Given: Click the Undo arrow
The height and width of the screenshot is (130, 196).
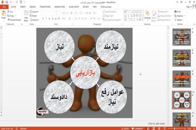Looking at the screenshot, I should coord(11,2).
